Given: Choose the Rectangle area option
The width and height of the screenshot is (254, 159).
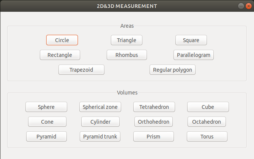Looking at the screenshot, I should pos(60,55).
